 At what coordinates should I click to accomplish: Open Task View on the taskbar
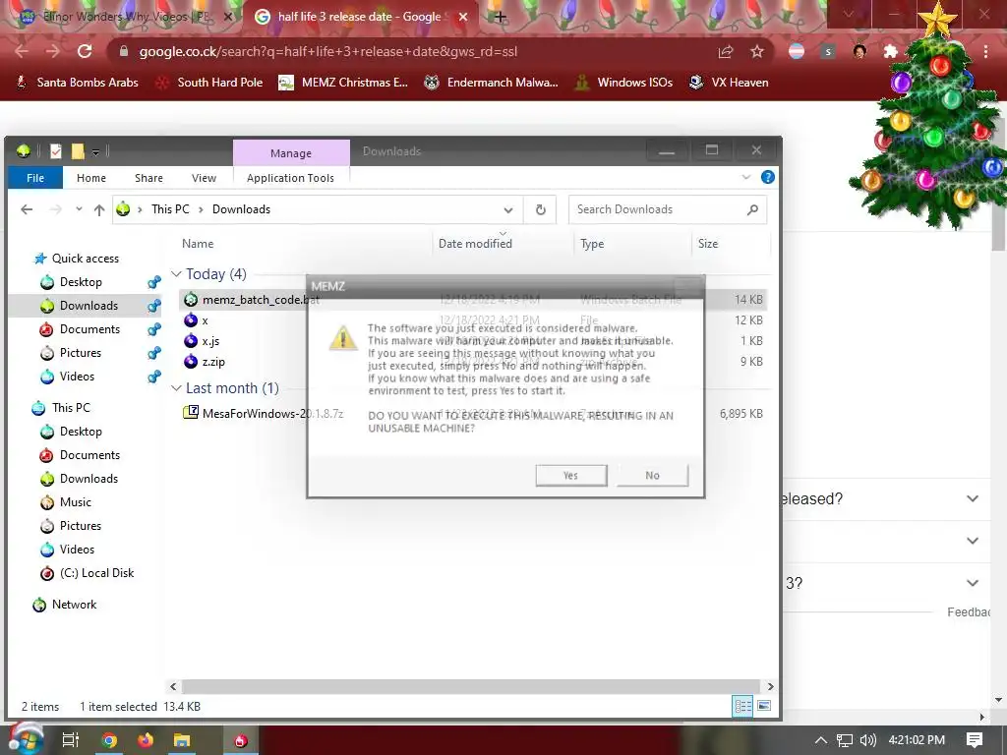[x=70, y=740]
